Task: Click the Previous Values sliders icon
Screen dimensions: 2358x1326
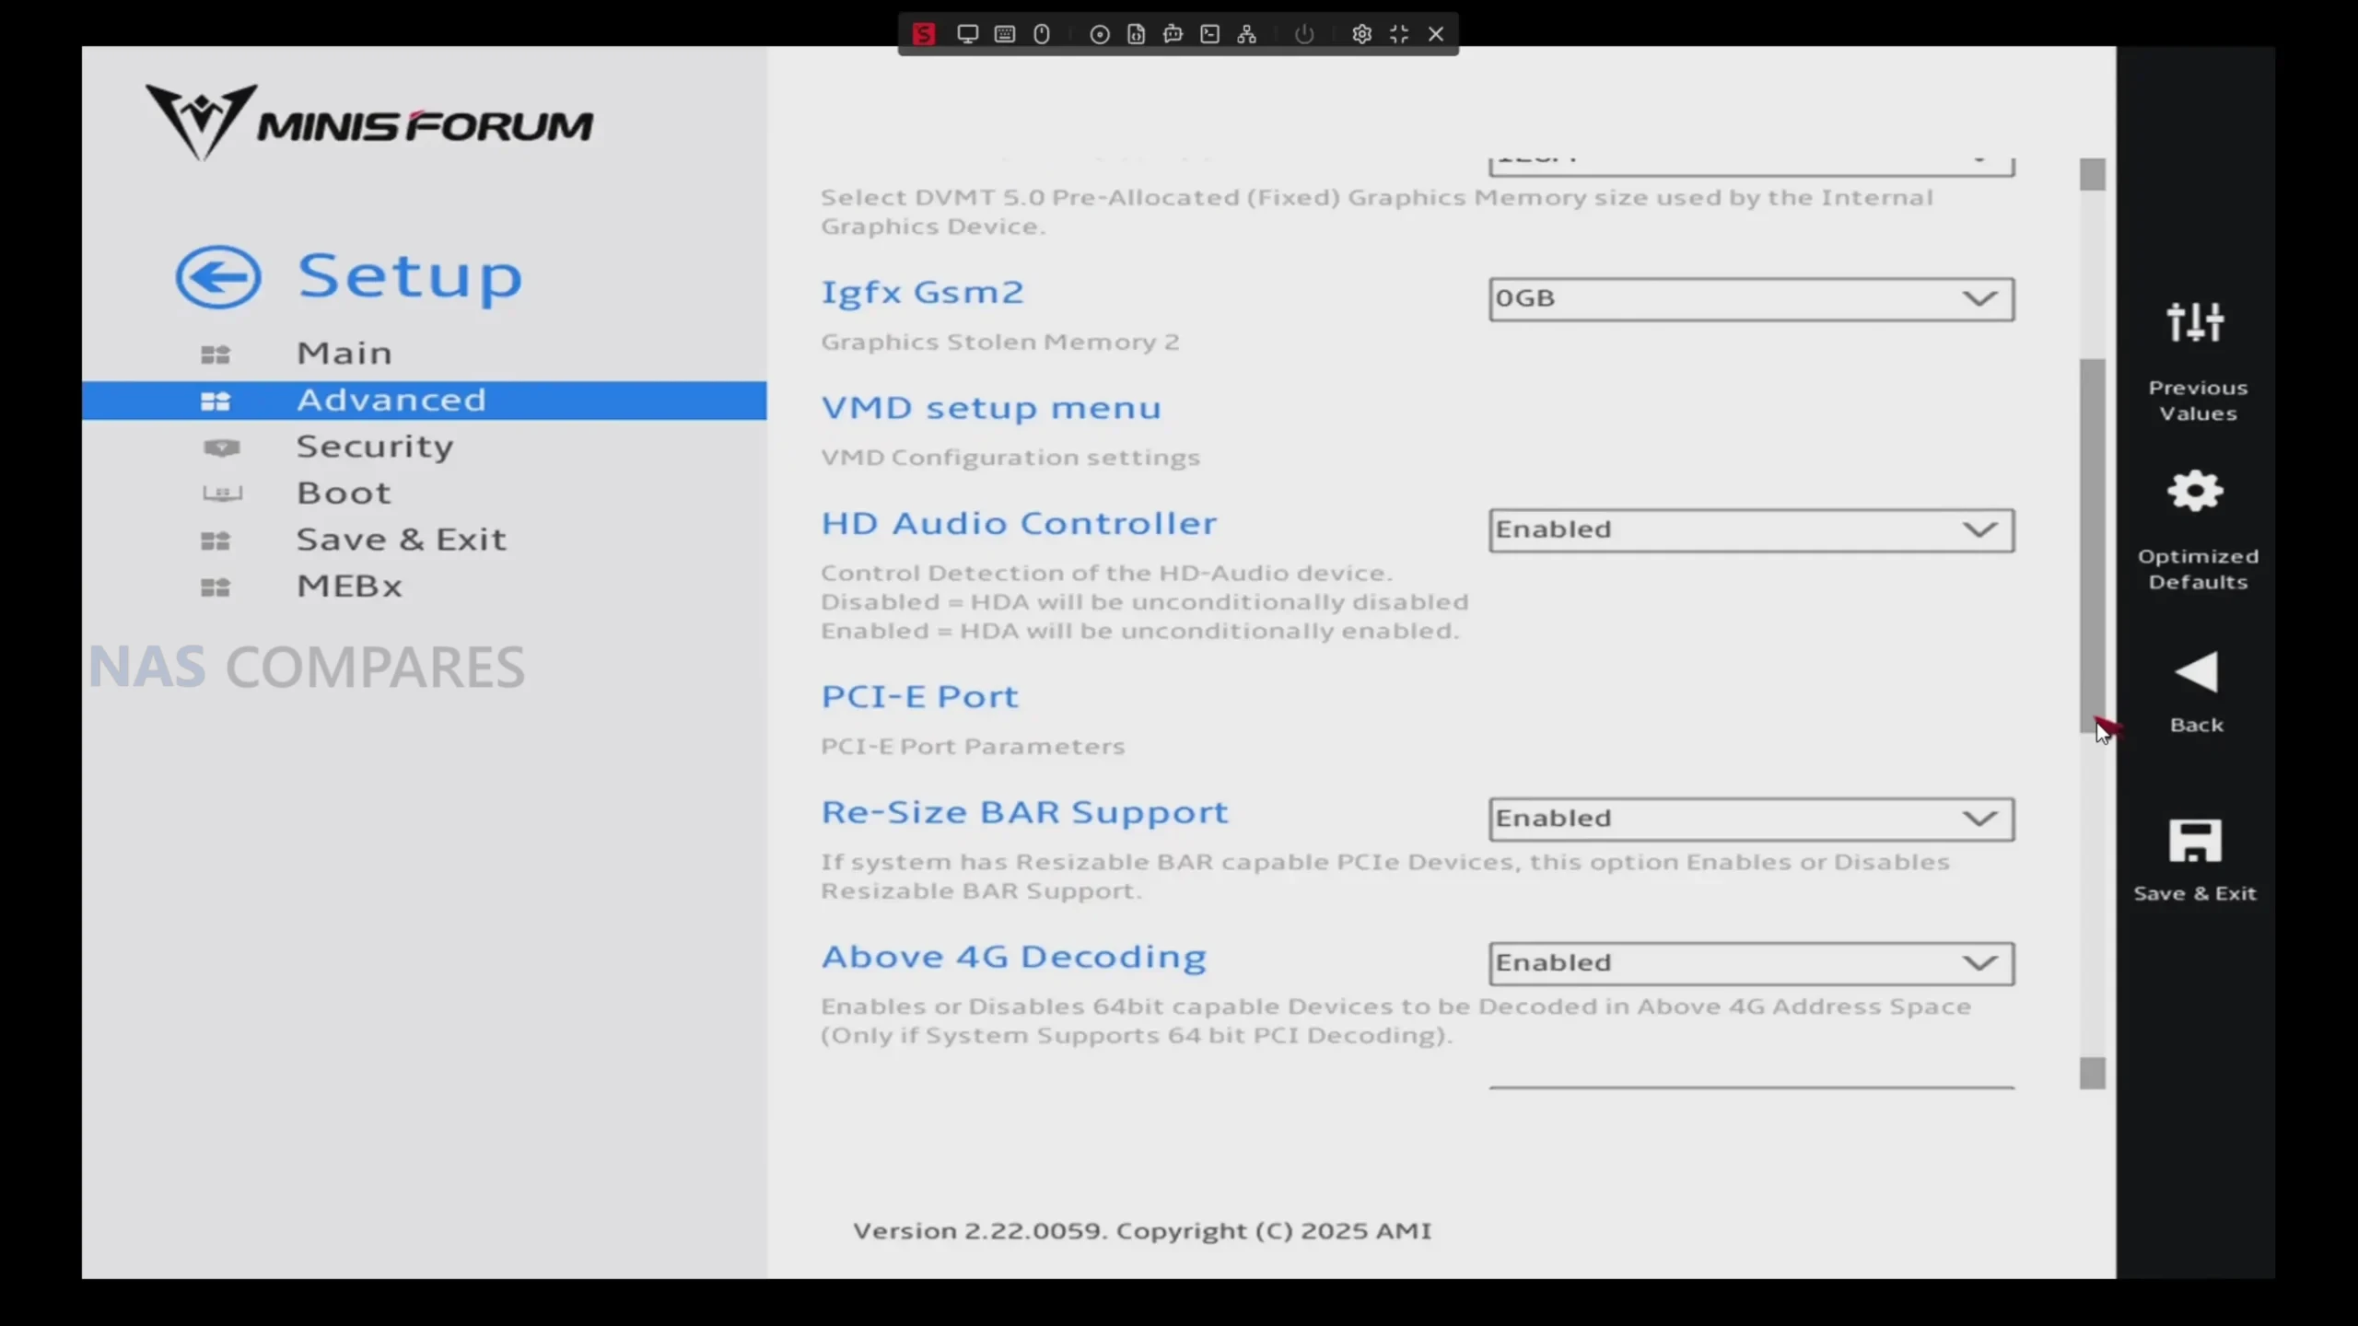Action: pos(2195,322)
